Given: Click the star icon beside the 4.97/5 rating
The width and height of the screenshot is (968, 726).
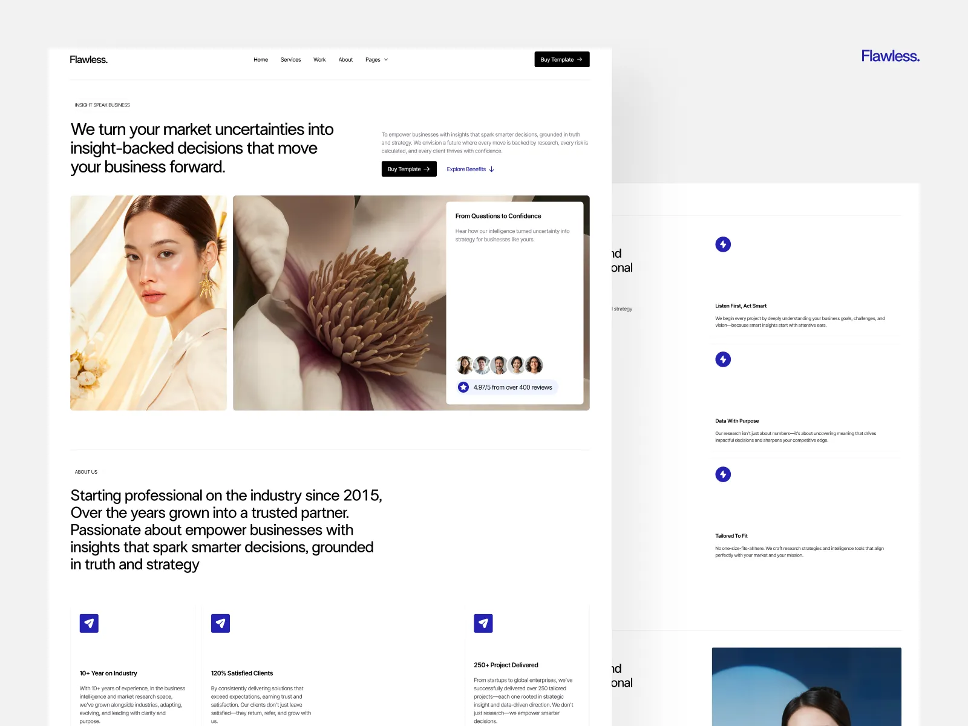Looking at the screenshot, I should [x=463, y=387].
